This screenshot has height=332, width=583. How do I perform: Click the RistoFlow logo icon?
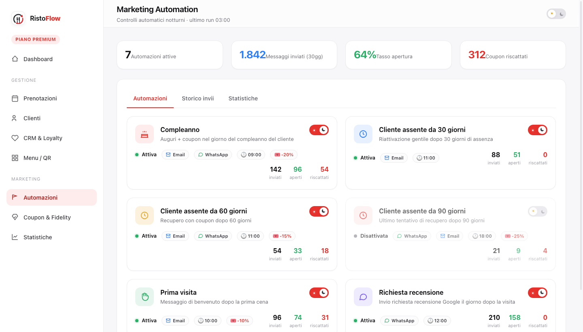[x=18, y=18]
